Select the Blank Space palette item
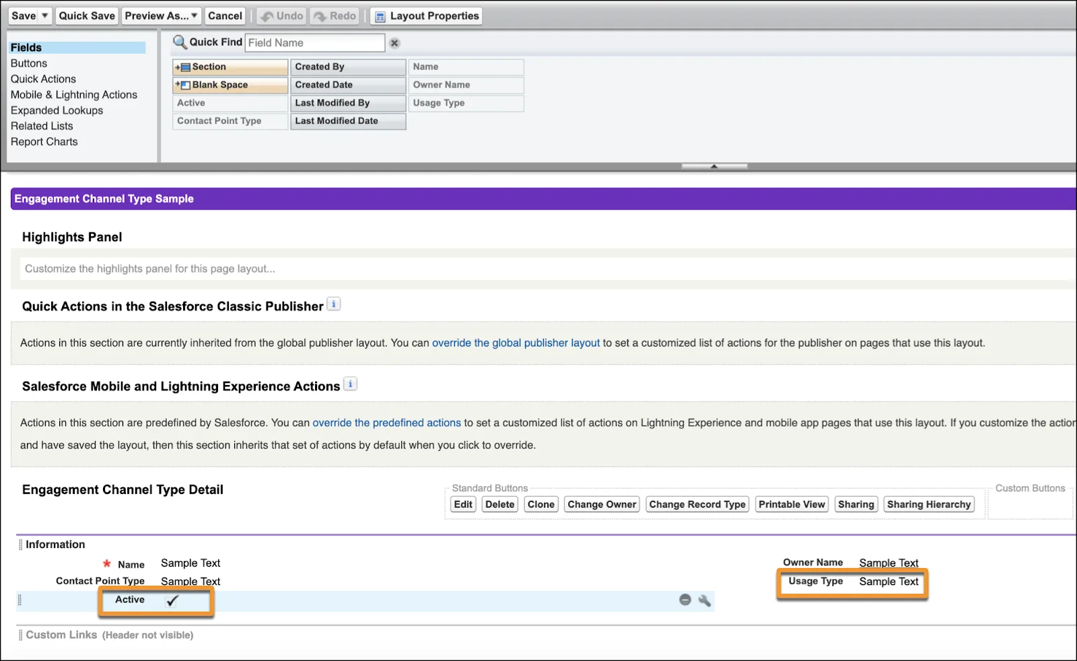Screen dimensions: 1077x661 click(x=230, y=85)
